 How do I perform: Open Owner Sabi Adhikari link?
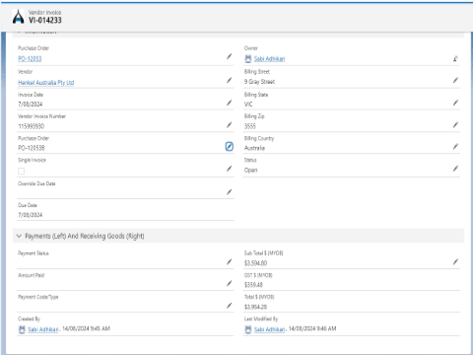tap(269, 59)
